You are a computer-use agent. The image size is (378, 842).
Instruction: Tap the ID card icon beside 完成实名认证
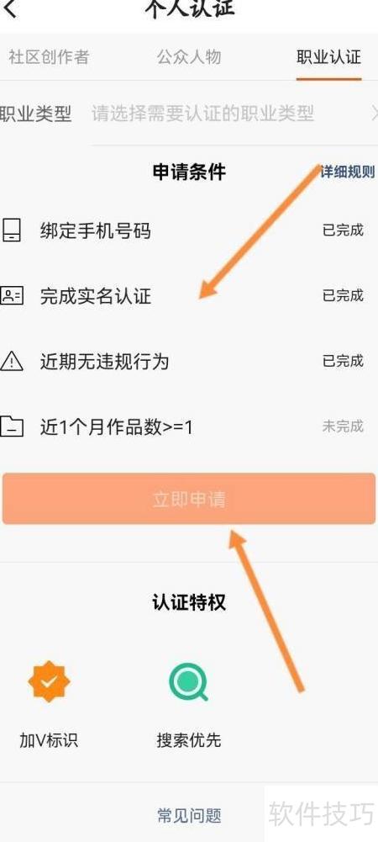point(11,296)
